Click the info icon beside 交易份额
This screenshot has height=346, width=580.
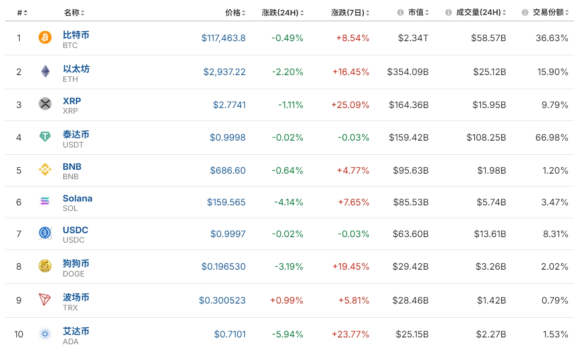(525, 12)
